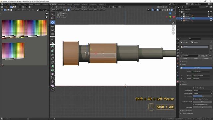Enable Backface Culling checkbox
This screenshot has width=213, height=120.
[x=194, y=88]
